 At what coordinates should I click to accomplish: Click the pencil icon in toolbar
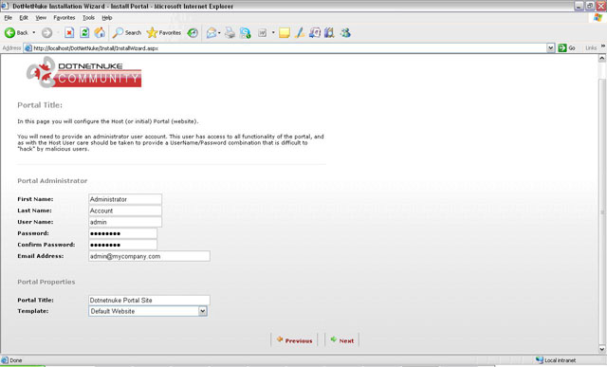[300, 33]
